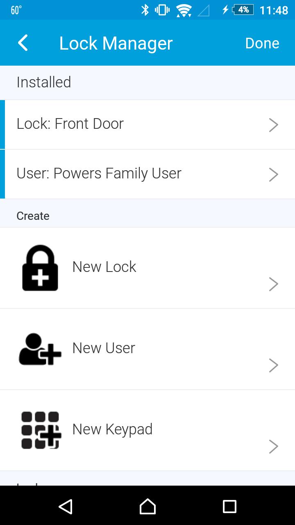Tap the vibrate mode status icon
The height and width of the screenshot is (525, 295).
click(x=163, y=10)
